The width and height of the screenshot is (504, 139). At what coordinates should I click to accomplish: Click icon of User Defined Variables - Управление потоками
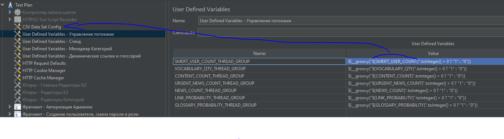point(17,34)
